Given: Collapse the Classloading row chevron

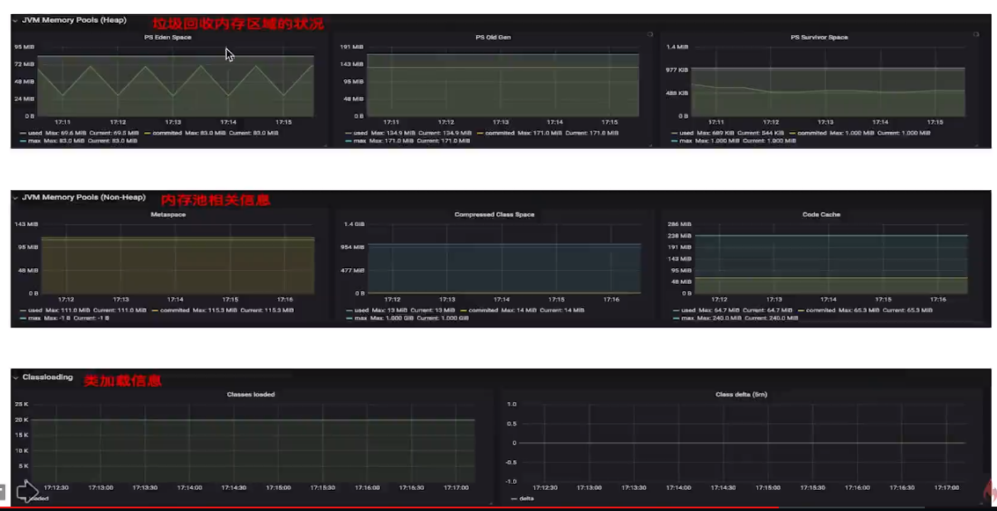Looking at the screenshot, I should (15, 377).
